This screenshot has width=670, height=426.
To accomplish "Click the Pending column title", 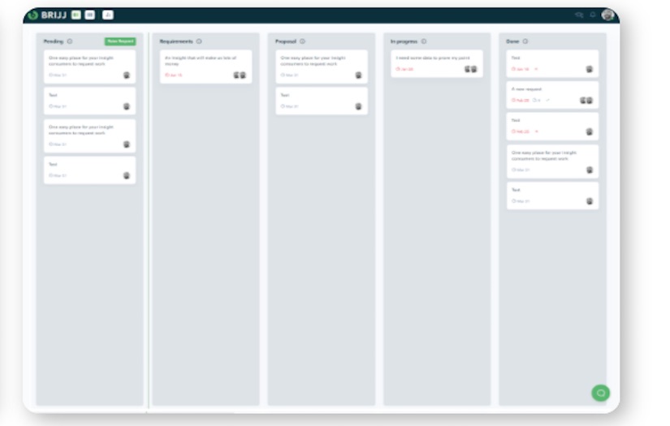I will click(54, 41).
